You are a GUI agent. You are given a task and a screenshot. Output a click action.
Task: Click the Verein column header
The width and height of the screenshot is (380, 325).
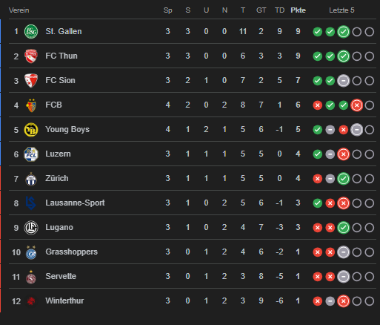19,10
